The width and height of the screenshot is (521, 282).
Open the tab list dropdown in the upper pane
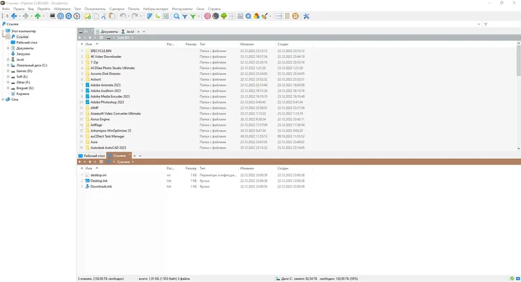click(x=144, y=31)
